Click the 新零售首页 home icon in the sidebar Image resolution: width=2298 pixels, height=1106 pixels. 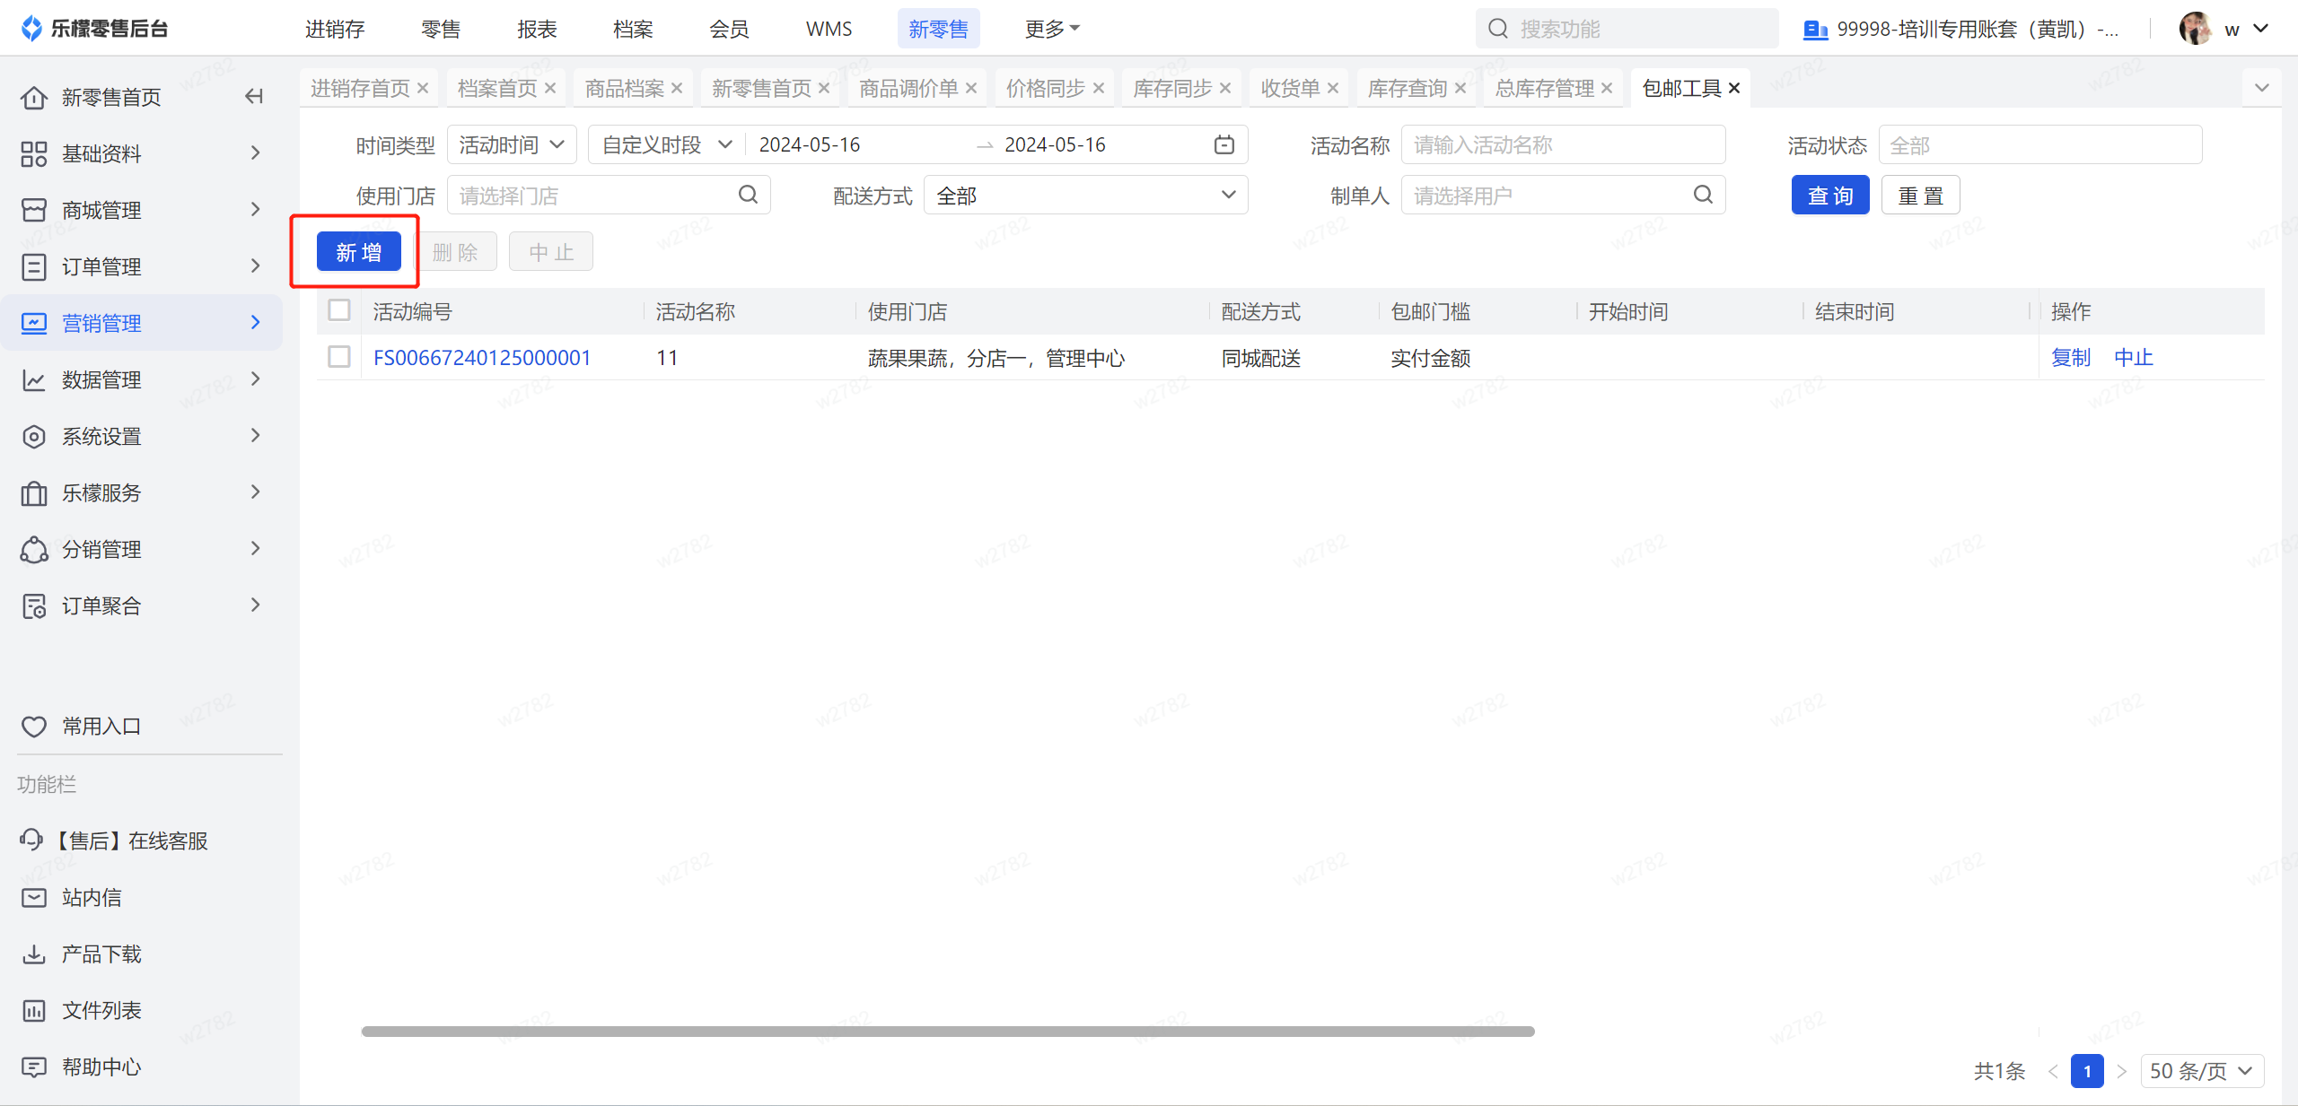[x=34, y=97]
